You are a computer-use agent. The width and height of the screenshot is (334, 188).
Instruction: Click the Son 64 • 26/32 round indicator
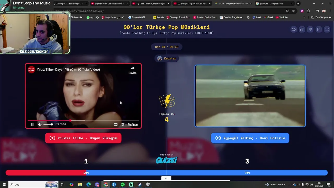point(166,47)
